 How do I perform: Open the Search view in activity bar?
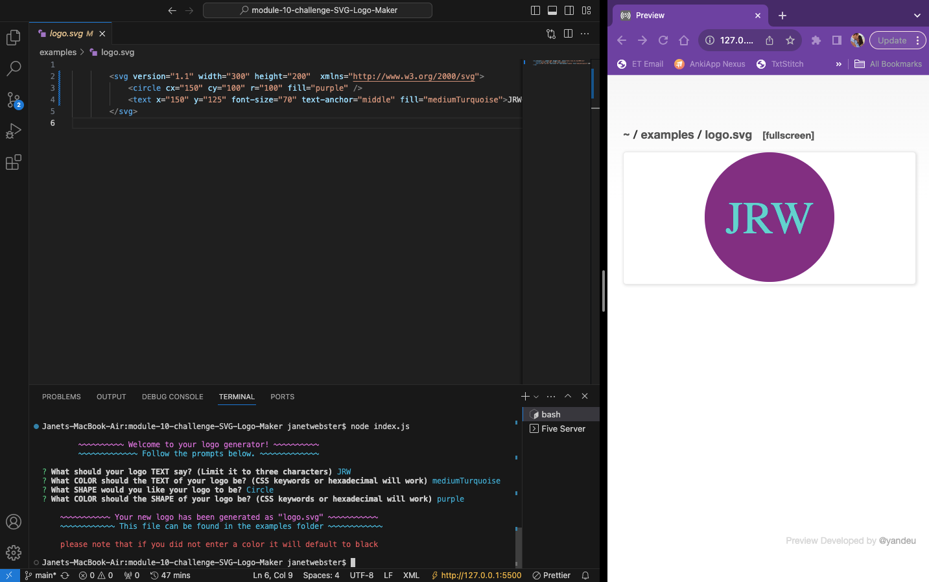[x=14, y=68]
